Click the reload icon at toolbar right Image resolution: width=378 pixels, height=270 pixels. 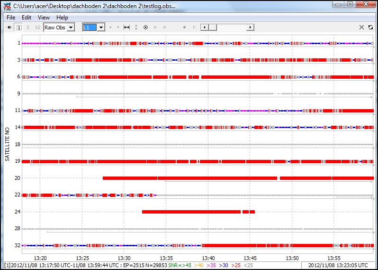(x=370, y=28)
